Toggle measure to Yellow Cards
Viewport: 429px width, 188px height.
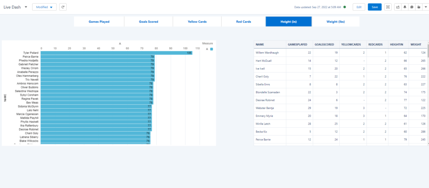coord(197,22)
